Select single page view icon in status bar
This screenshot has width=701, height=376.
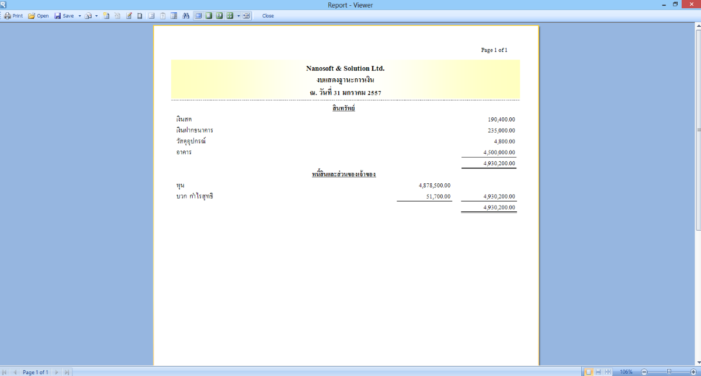click(589, 372)
